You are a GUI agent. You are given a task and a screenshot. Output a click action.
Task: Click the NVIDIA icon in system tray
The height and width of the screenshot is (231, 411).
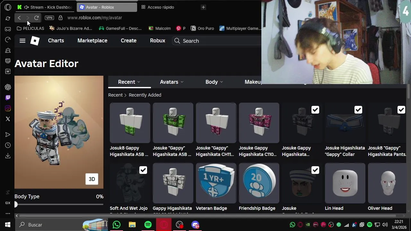tap(308, 225)
